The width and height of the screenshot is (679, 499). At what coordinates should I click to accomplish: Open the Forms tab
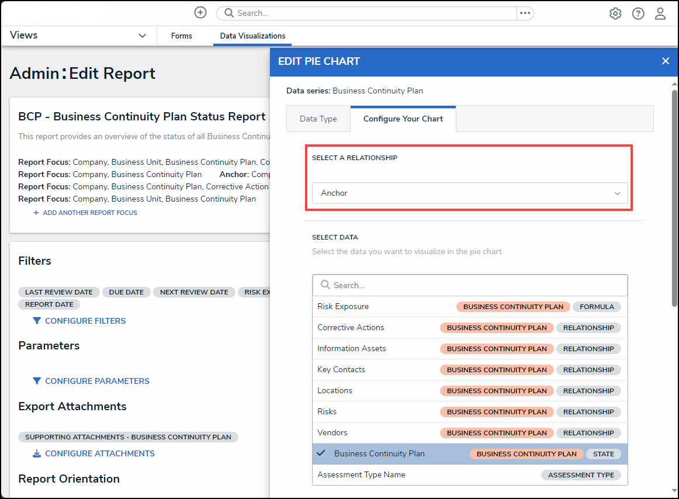[181, 36]
